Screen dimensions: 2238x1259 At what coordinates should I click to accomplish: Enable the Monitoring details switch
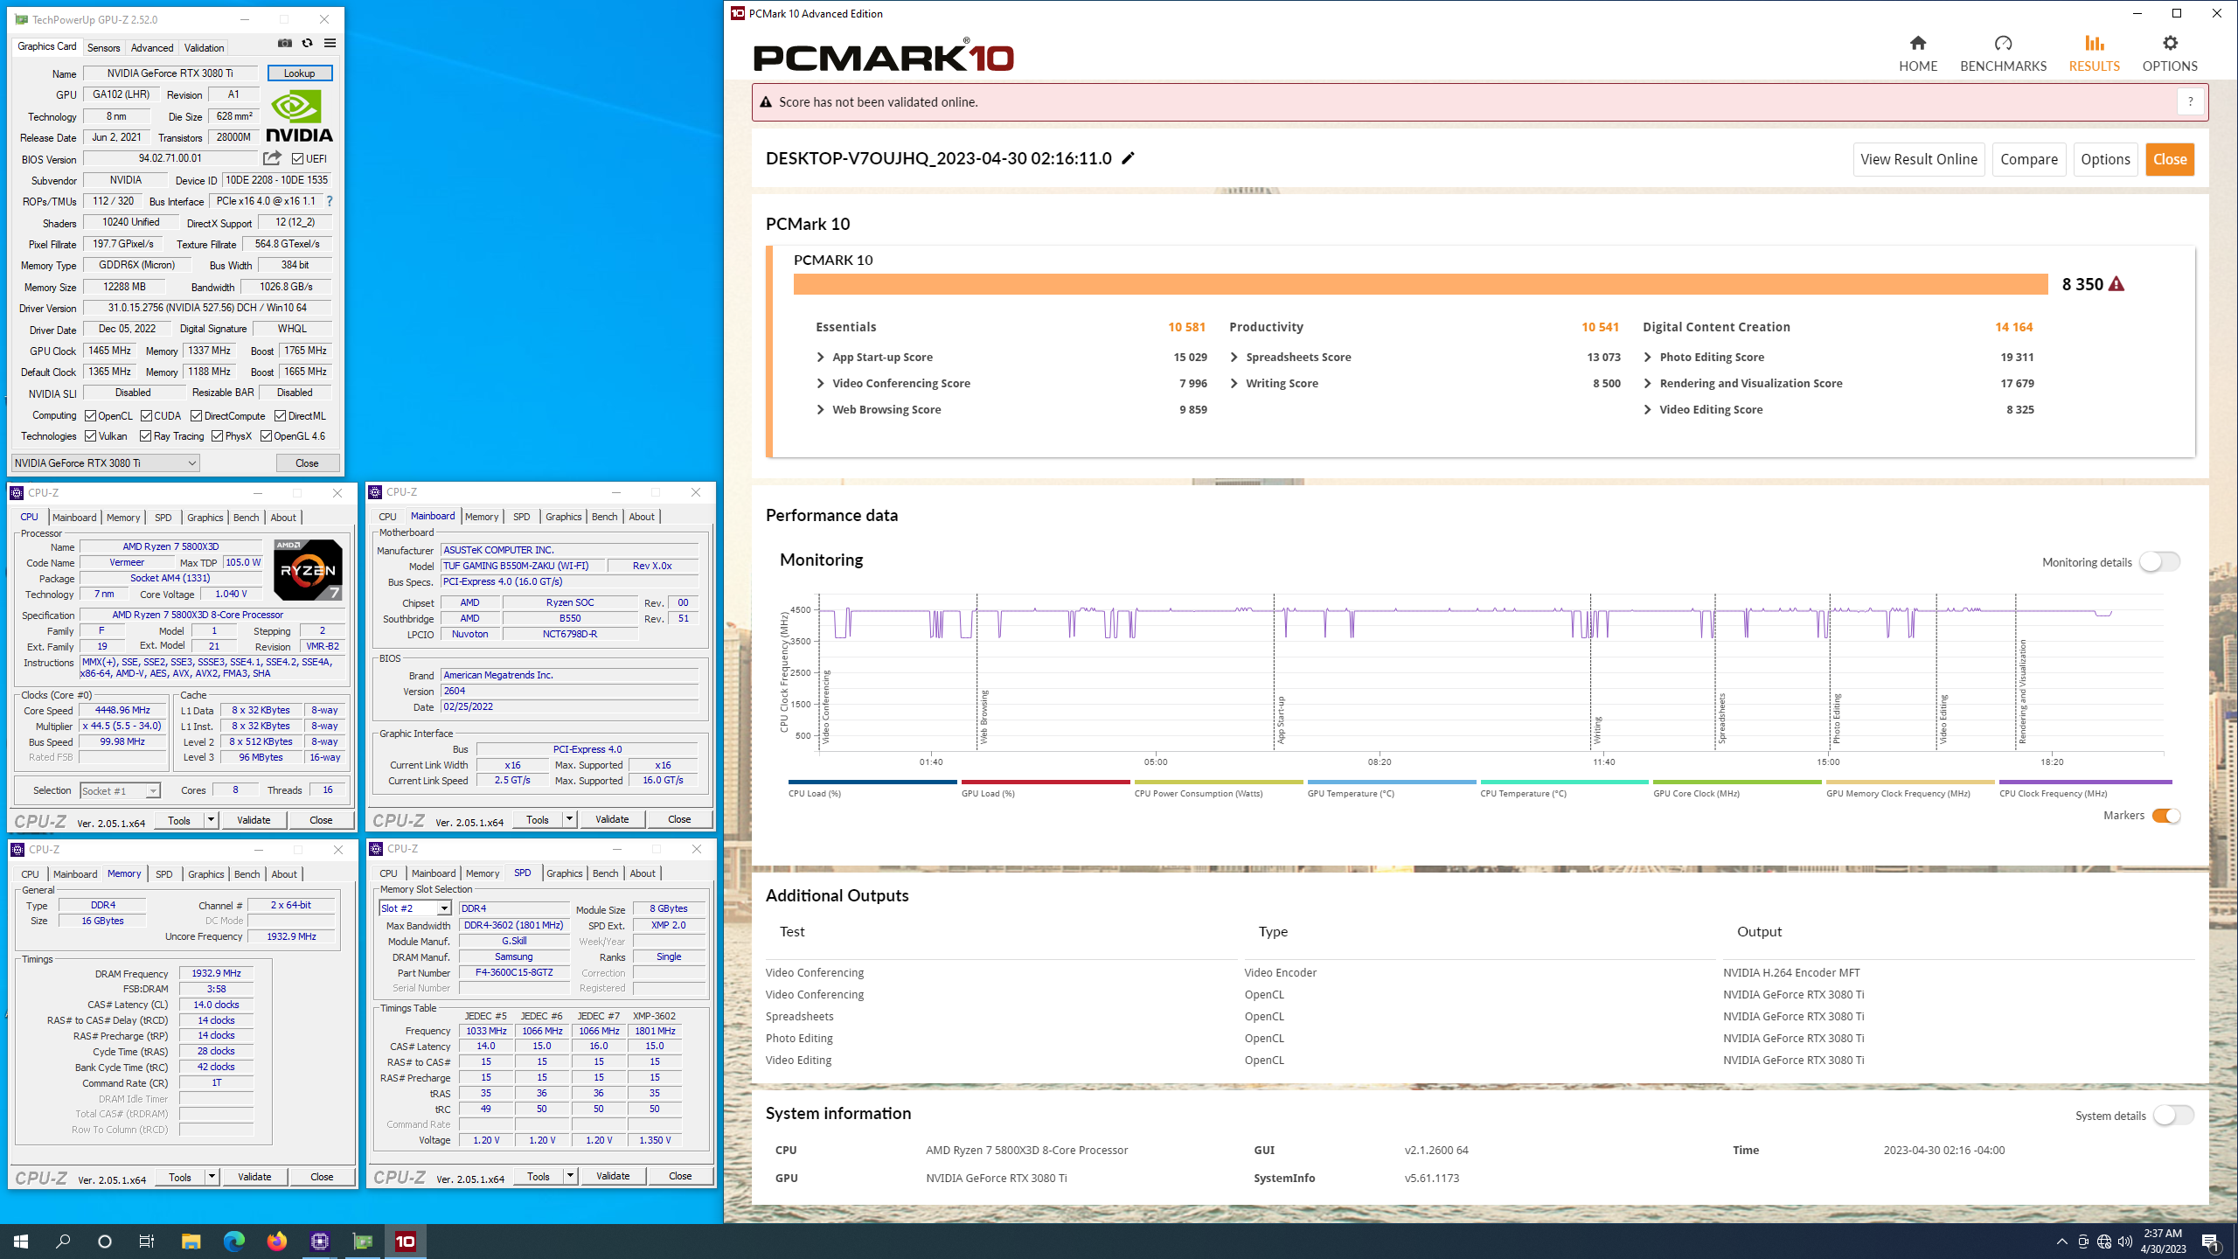[x=2159, y=562]
